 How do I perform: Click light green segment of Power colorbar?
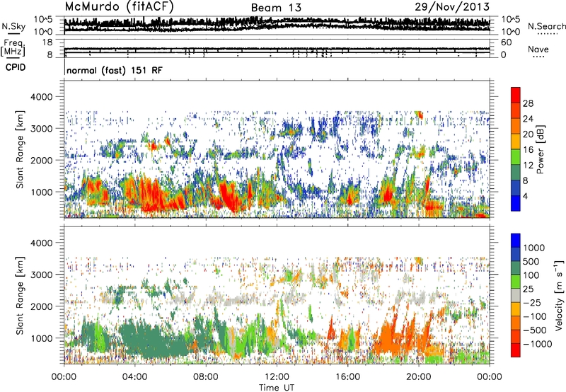pyautogui.click(x=516, y=158)
